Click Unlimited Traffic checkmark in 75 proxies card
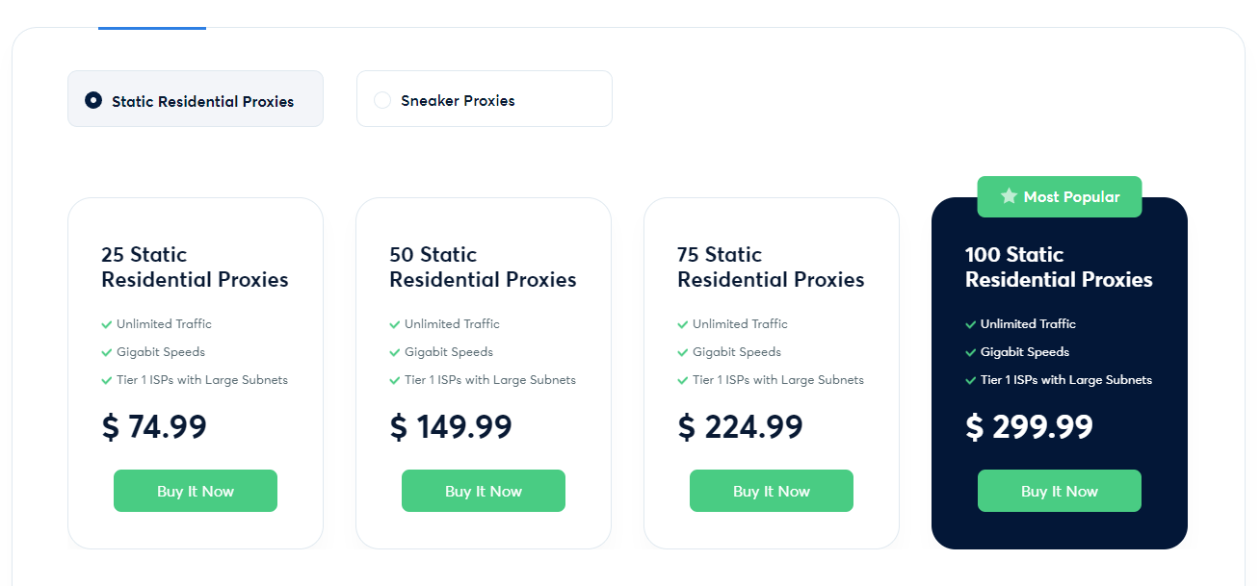Image resolution: width=1260 pixels, height=586 pixels. (683, 324)
